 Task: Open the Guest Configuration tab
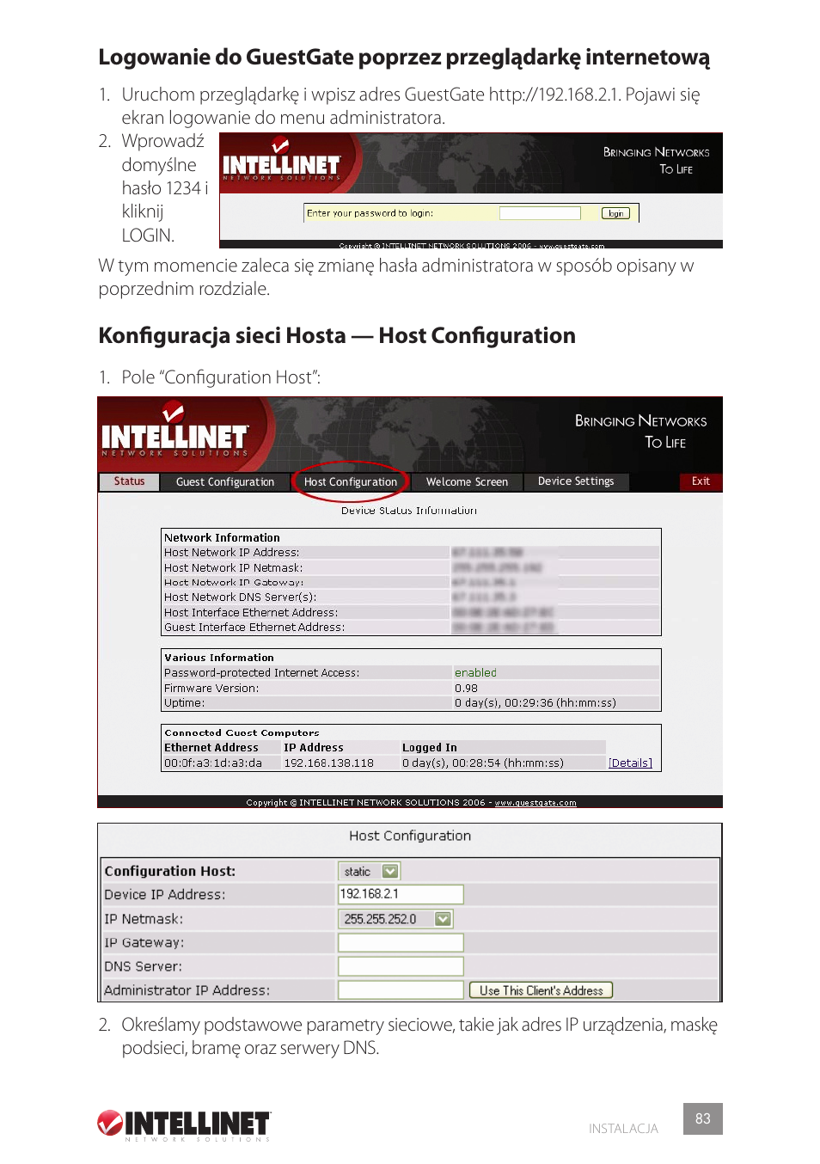point(225,482)
